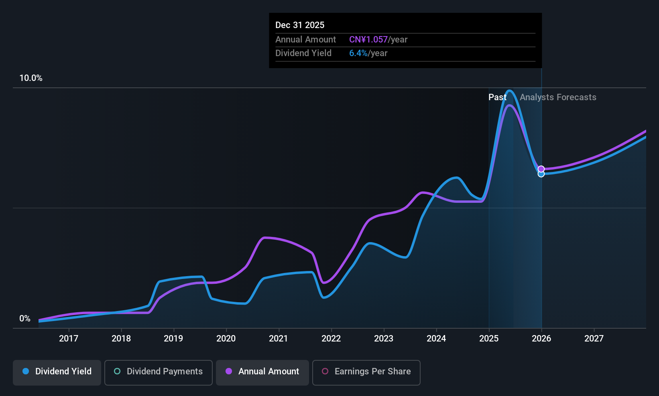The image size is (659, 396).
Task: Click the 2020 x-axis label
Action: (226, 338)
